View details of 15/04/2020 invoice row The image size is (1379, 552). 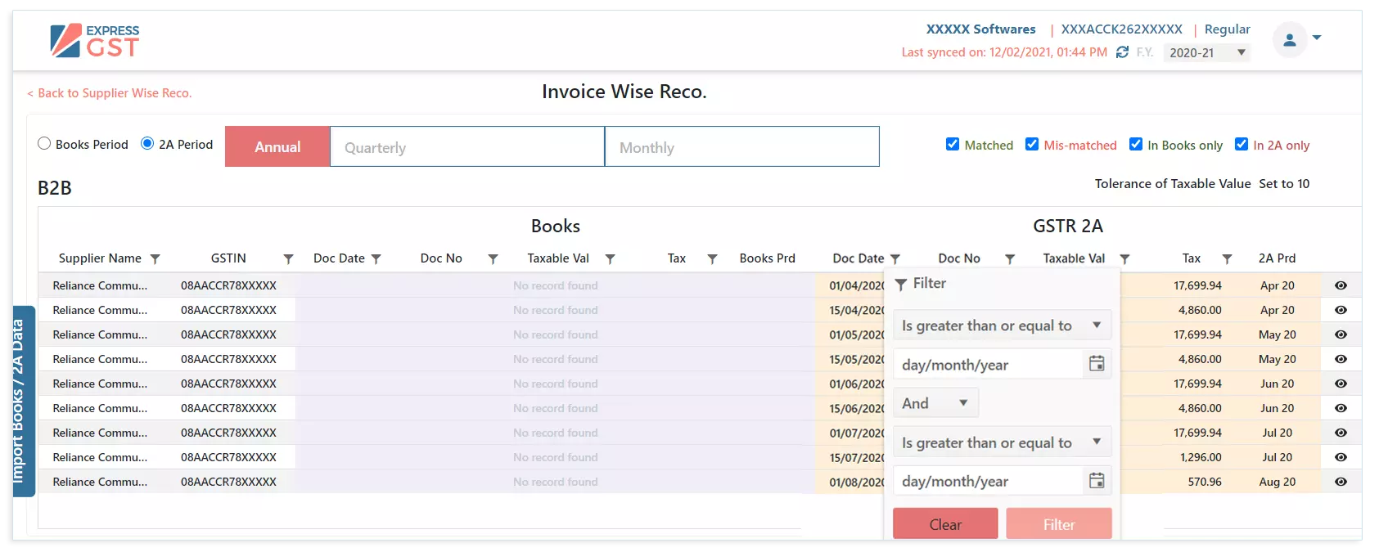point(1341,310)
